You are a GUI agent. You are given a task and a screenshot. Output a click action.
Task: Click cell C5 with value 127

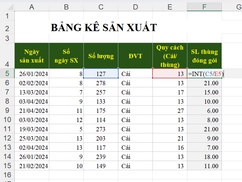tap(101, 73)
